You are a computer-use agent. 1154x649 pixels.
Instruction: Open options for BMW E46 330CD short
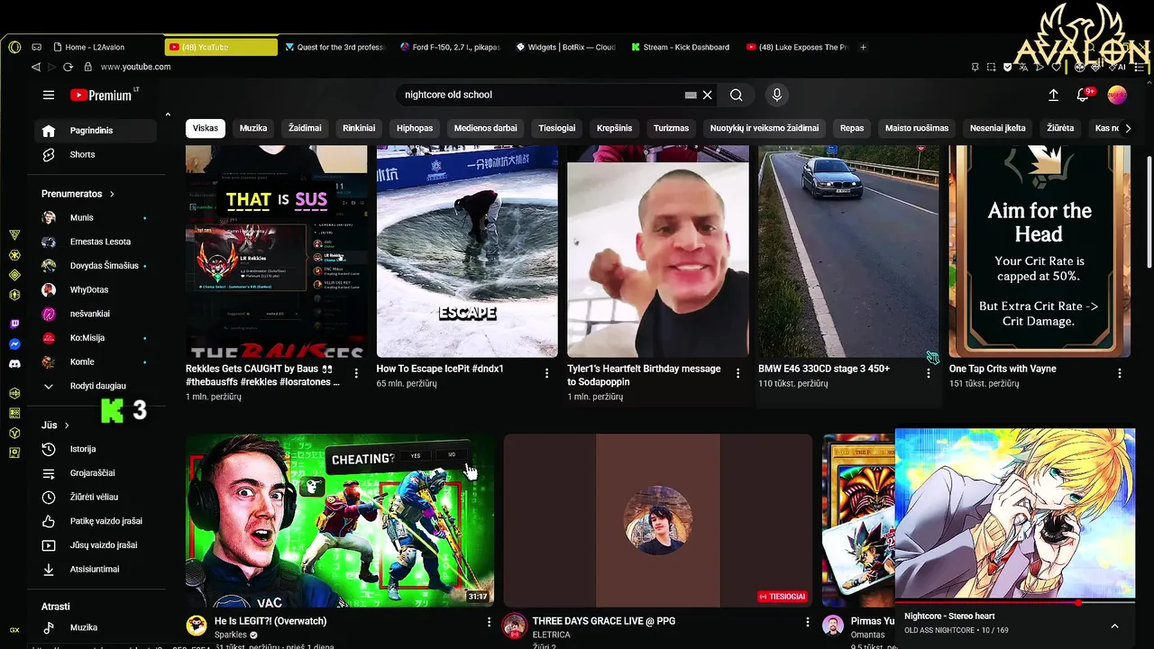(929, 373)
